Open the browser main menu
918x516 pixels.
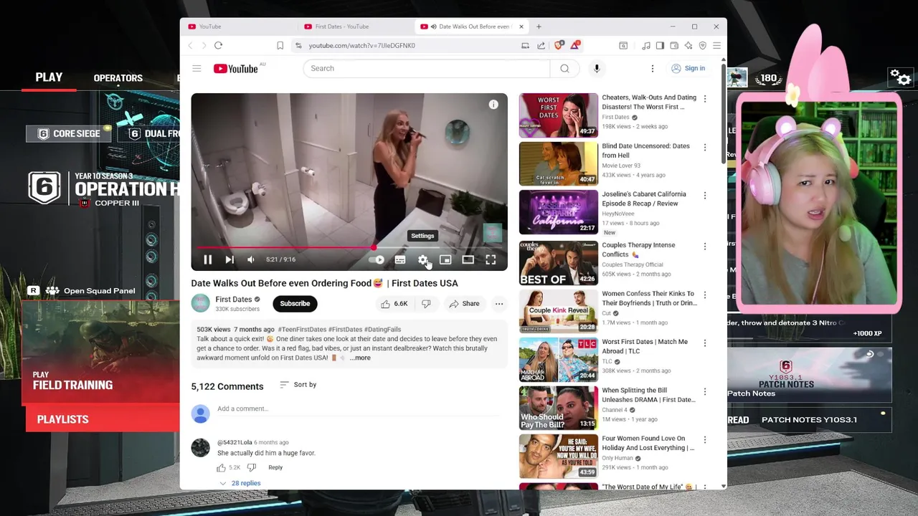tap(716, 45)
